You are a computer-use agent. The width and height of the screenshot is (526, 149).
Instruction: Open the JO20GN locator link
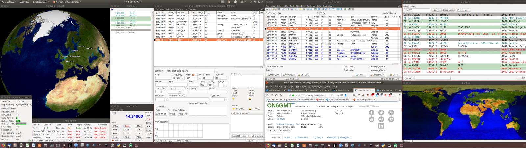(281, 119)
